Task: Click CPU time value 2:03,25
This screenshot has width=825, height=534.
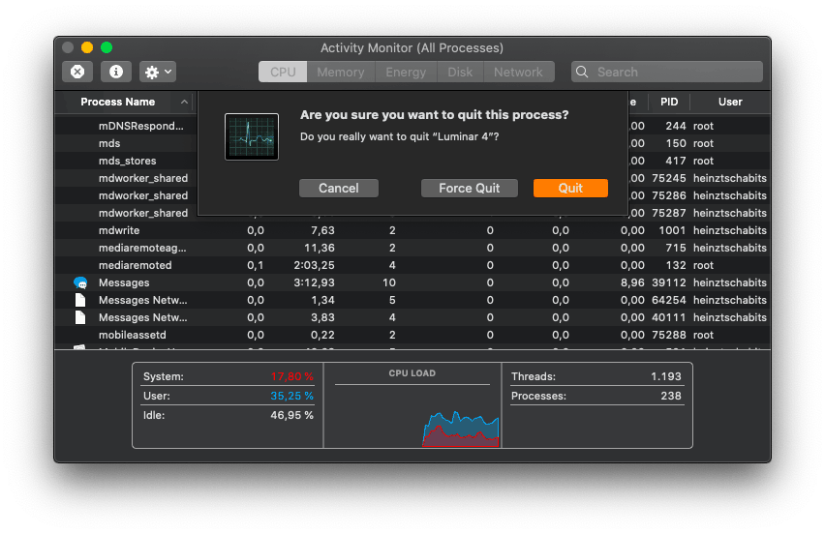Action: click(314, 265)
